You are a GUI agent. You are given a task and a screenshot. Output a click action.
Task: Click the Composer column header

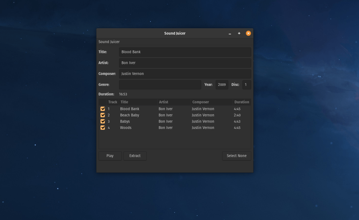click(x=211, y=102)
